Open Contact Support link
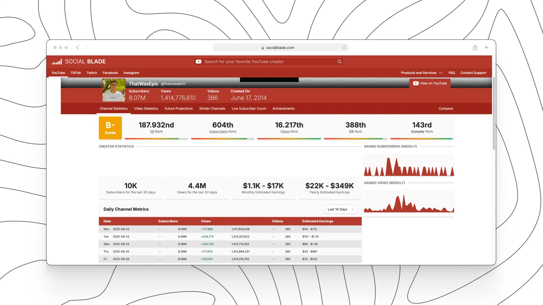The image size is (543, 305). pos(473,73)
